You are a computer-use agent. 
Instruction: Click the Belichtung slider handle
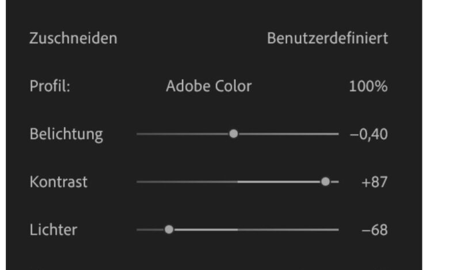coord(233,134)
